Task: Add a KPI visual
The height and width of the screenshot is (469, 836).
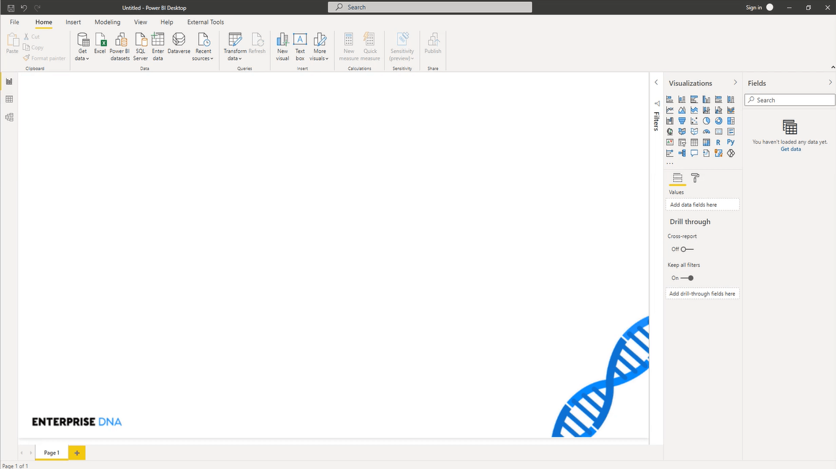Action: tap(670, 142)
